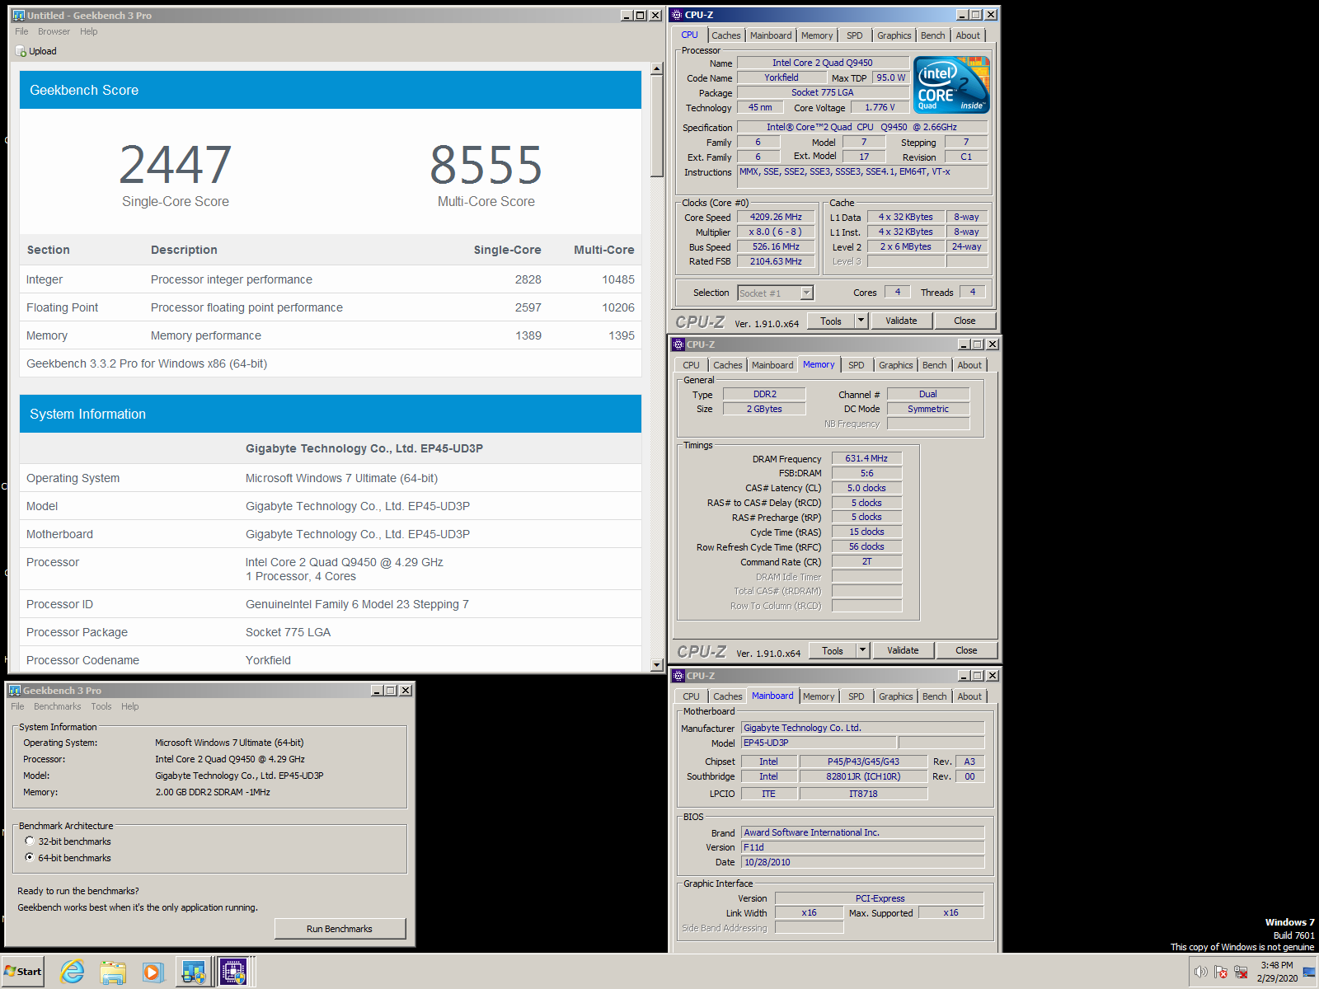Switch to SPD tab in top CPU-Z
1319x989 pixels.
[855, 35]
